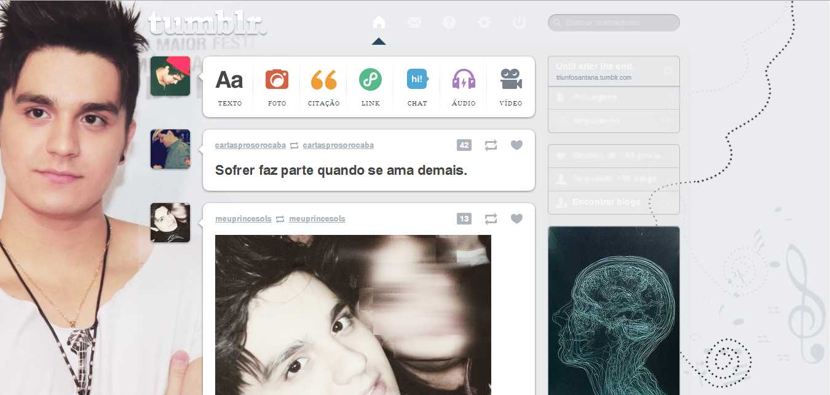The image size is (830, 395).
Task: Open cartasprosorocaba blog link
Action: click(250, 145)
